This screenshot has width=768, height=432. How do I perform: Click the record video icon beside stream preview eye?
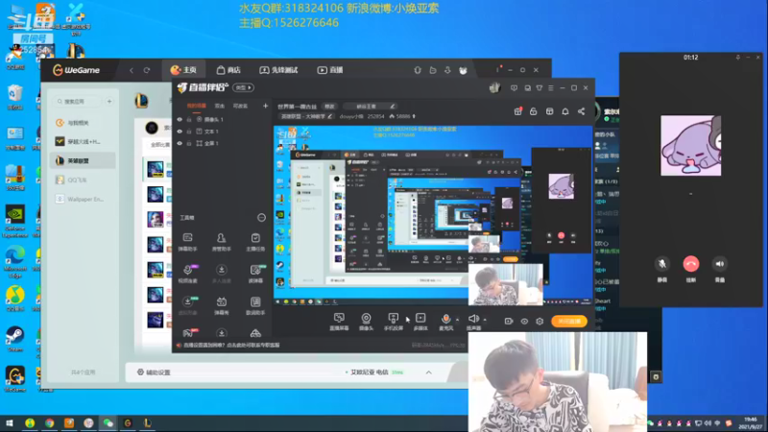[509, 322]
